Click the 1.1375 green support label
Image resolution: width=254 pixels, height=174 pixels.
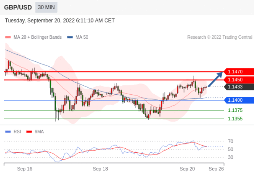tap(235, 110)
